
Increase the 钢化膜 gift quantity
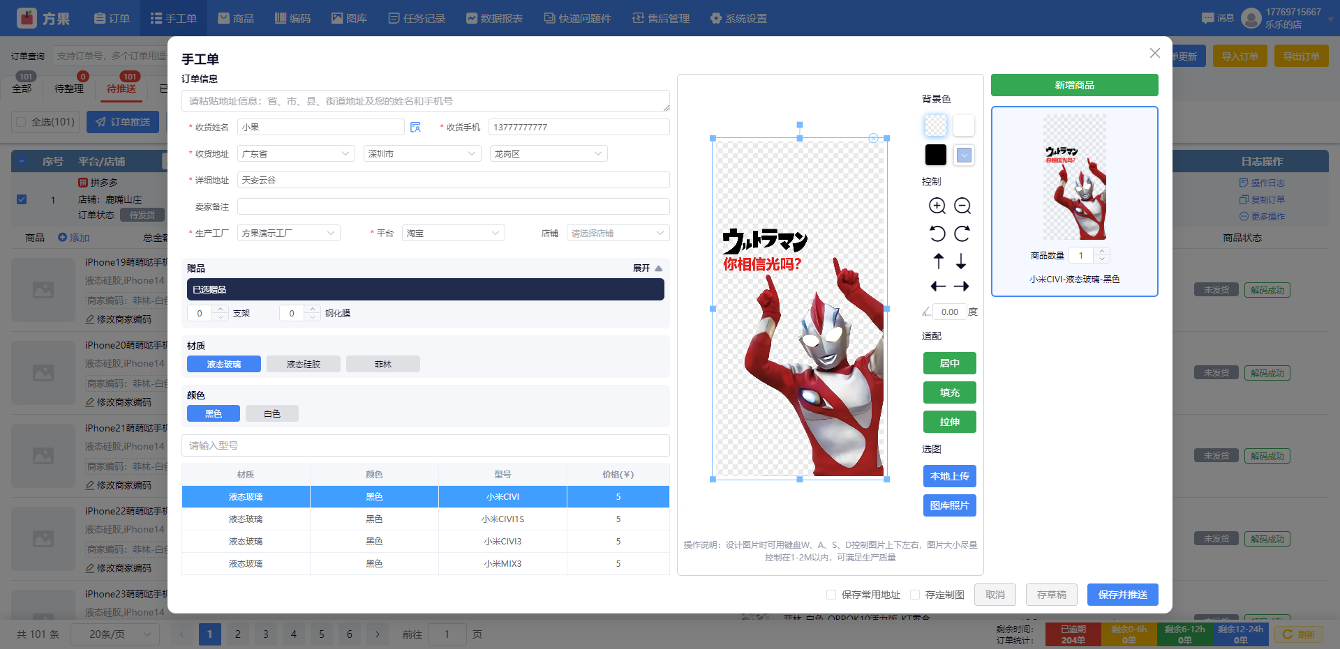point(313,309)
